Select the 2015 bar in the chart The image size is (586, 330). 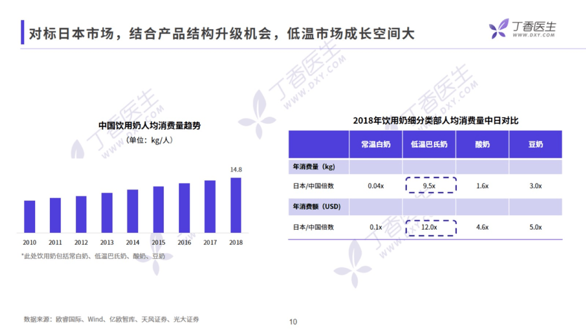(158, 210)
